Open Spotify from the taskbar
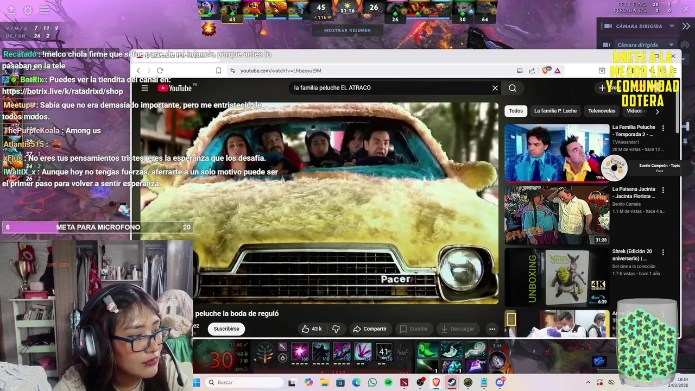This screenshot has width=695, height=391. click(x=388, y=382)
